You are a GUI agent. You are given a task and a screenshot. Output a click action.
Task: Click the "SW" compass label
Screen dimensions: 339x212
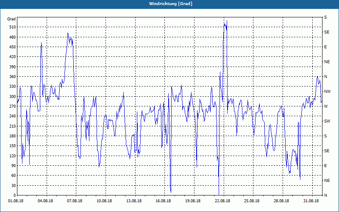click(327, 121)
